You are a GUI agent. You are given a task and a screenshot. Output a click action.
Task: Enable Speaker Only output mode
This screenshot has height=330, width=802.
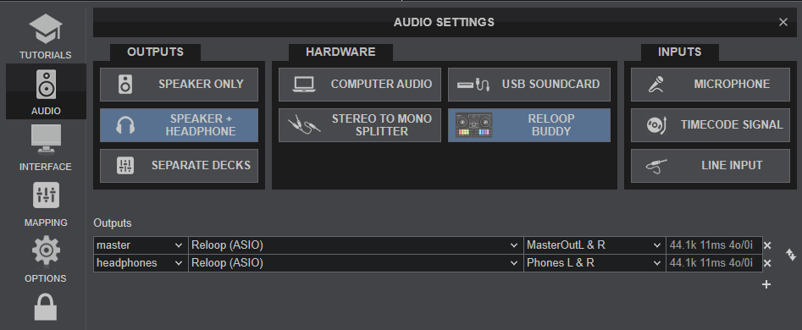[179, 85]
